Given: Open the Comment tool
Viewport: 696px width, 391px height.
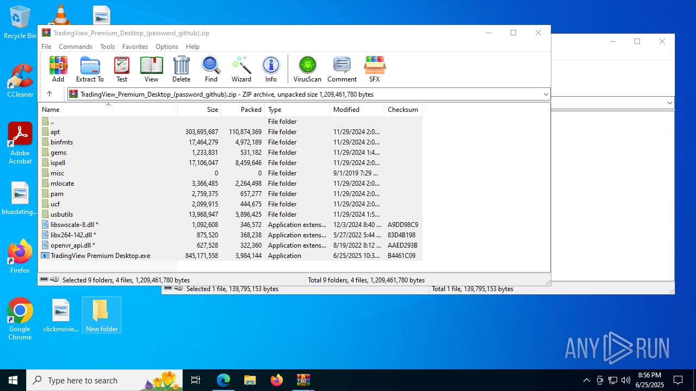Looking at the screenshot, I should (x=342, y=69).
